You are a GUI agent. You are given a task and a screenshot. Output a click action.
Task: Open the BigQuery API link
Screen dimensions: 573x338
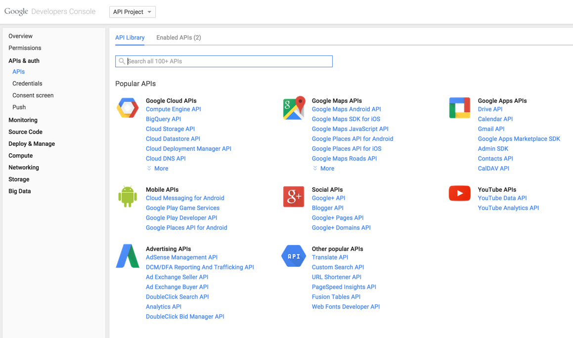(x=163, y=119)
